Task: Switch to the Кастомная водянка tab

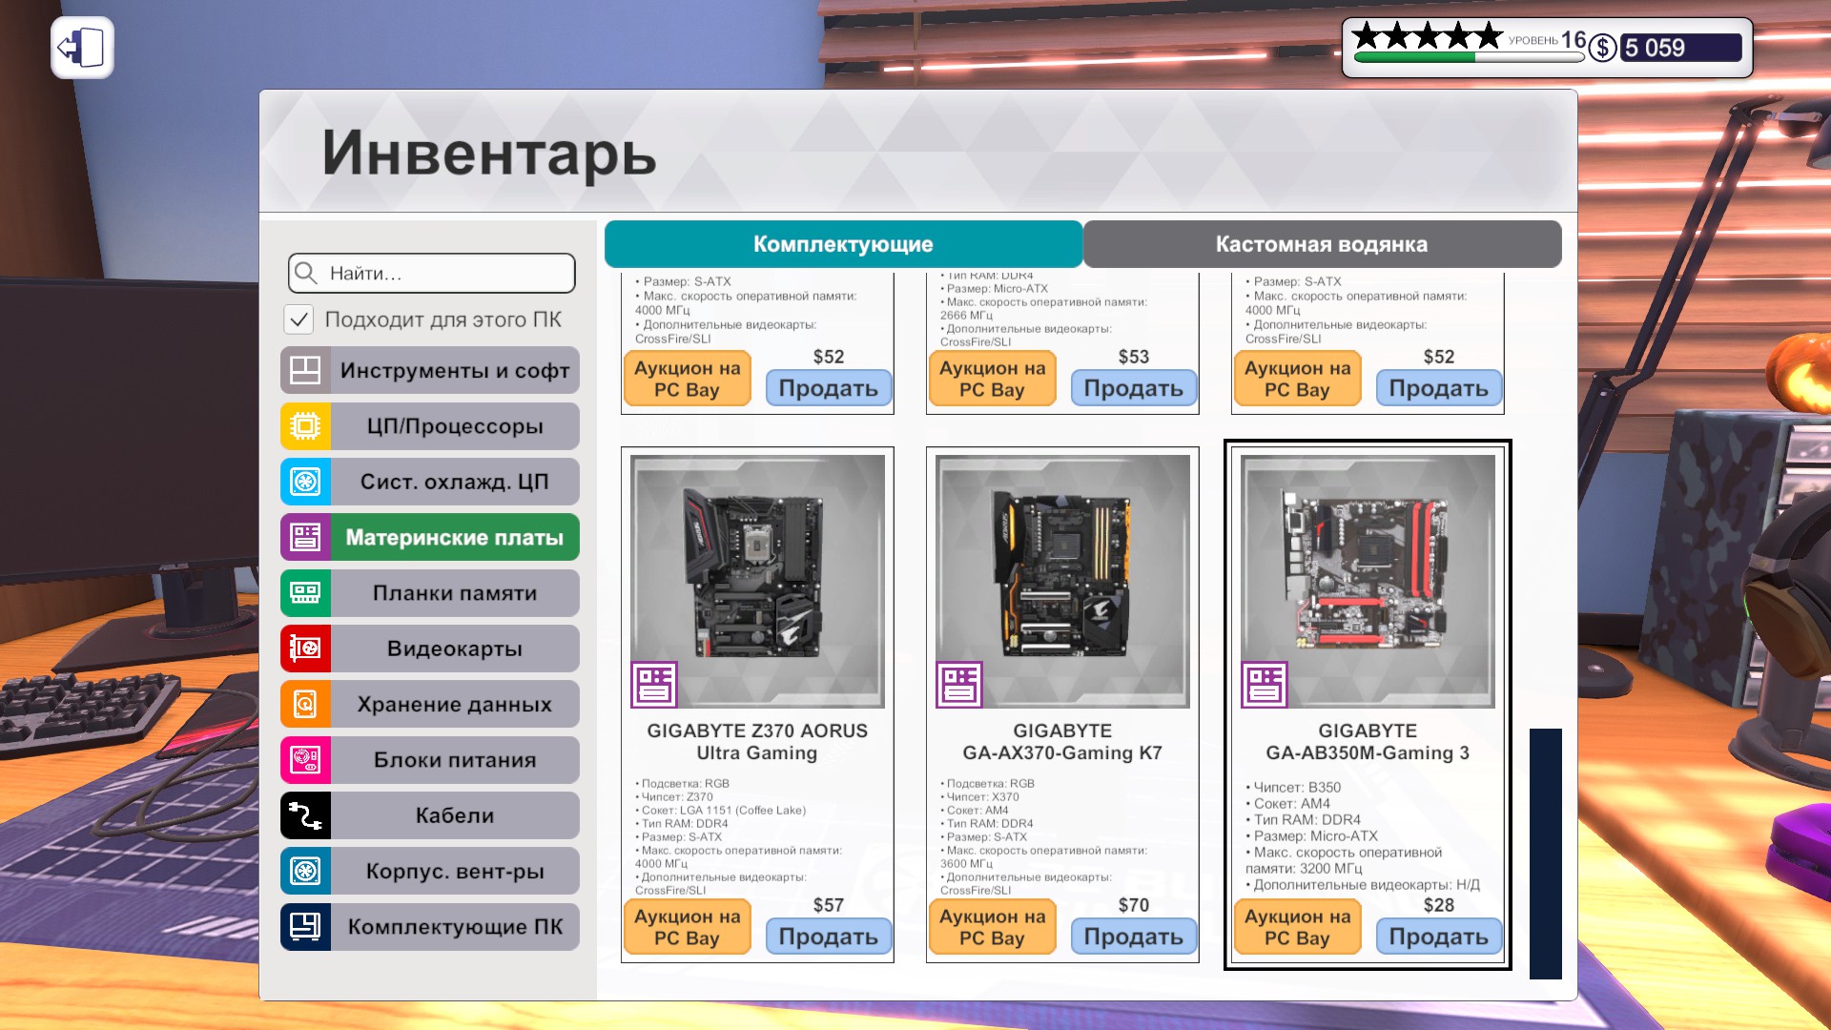Action: click(1321, 244)
